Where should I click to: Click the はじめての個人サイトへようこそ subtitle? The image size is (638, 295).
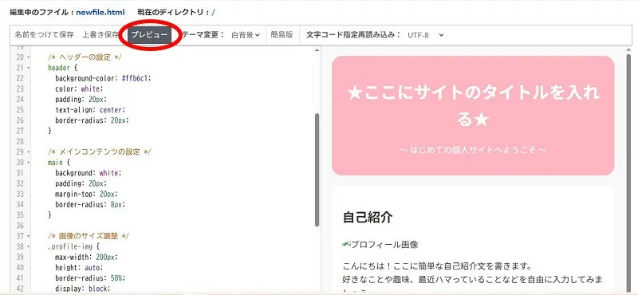point(473,150)
